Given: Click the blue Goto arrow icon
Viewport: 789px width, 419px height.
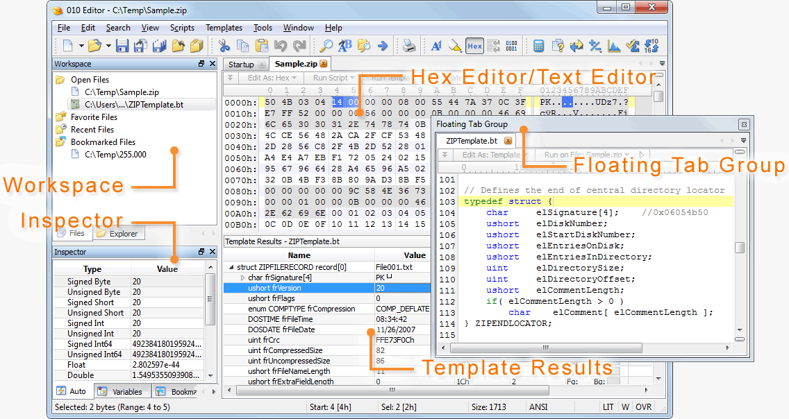Looking at the screenshot, I should pyautogui.click(x=383, y=46).
